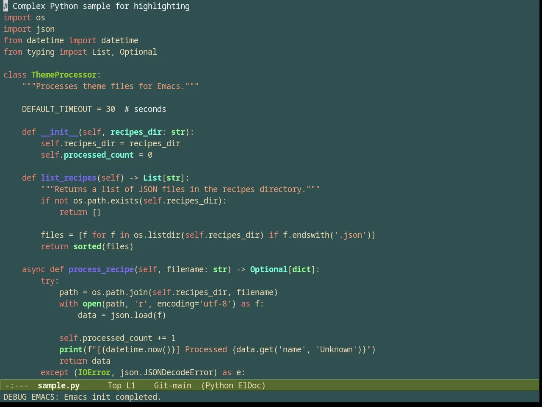542x407 pixels.
Task: Click 'json.load(f)' call
Action: [x=138, y=315]
